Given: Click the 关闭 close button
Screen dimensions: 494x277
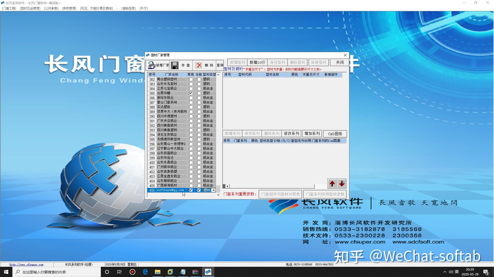Looking at the screenshot, I should coord(340,62).
